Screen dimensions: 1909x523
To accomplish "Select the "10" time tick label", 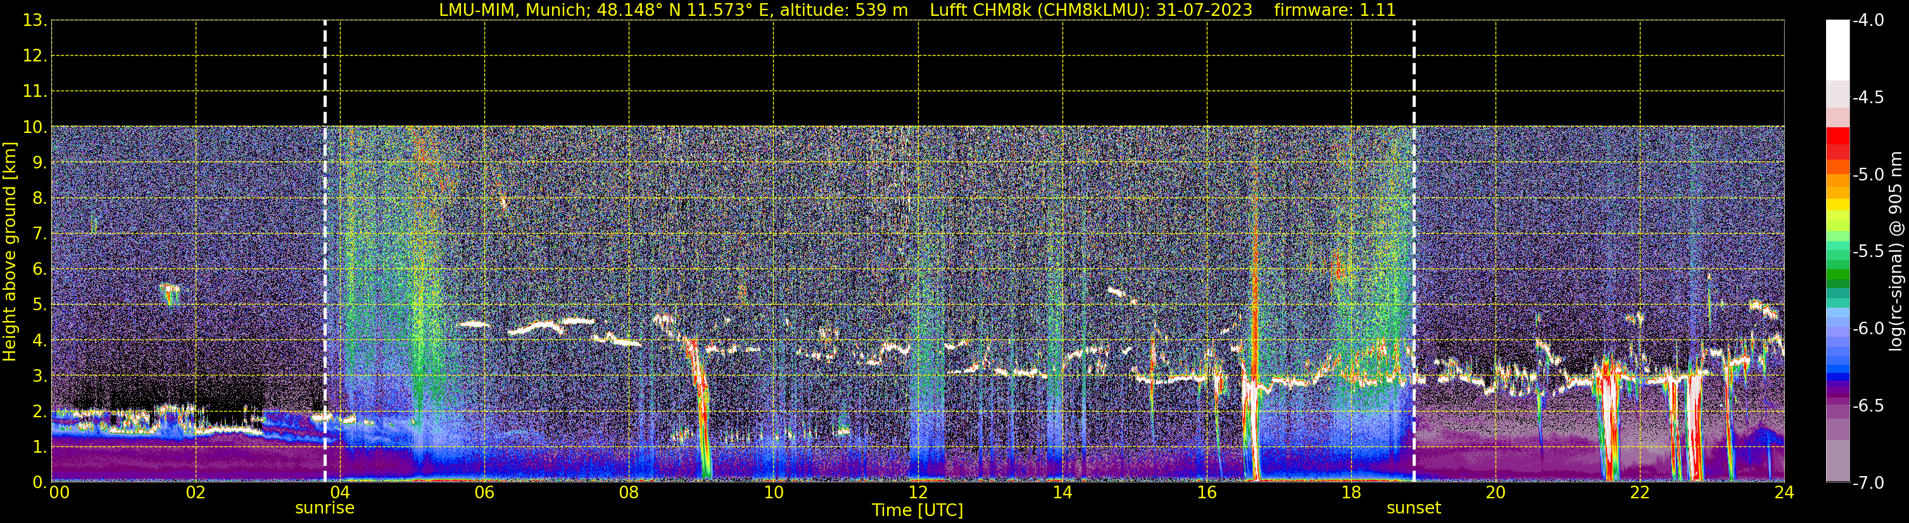I will [773, 493].
